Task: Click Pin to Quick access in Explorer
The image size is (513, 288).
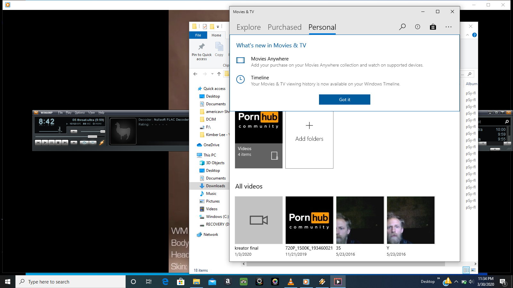Action: [202, 52]
